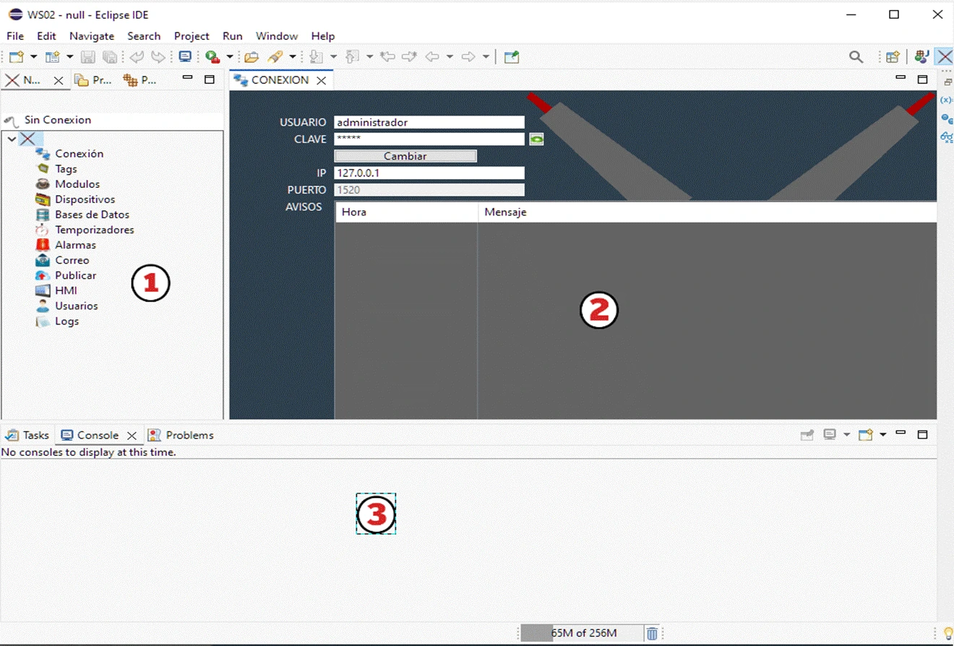Click the Search magnifier icon in toolbar
The width and height of the screenshot is (954, 646).
[856, 57]
